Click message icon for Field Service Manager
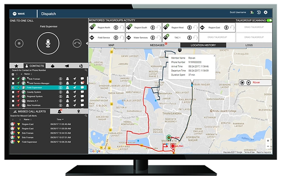 coord(82,83)
